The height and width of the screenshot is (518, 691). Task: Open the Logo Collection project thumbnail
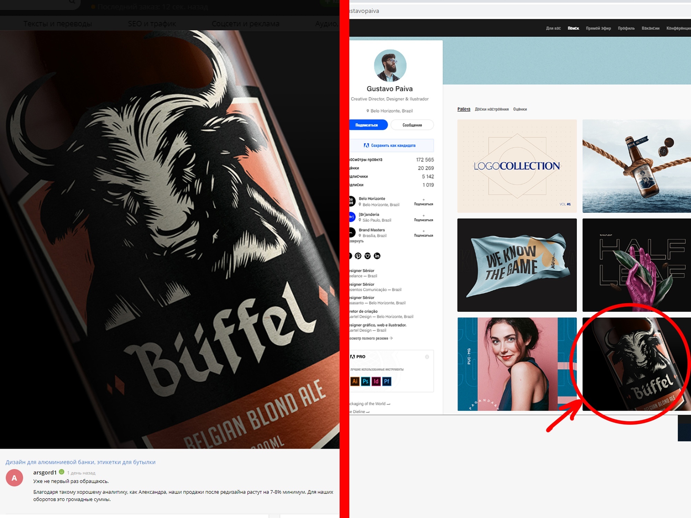click(517, 166)
